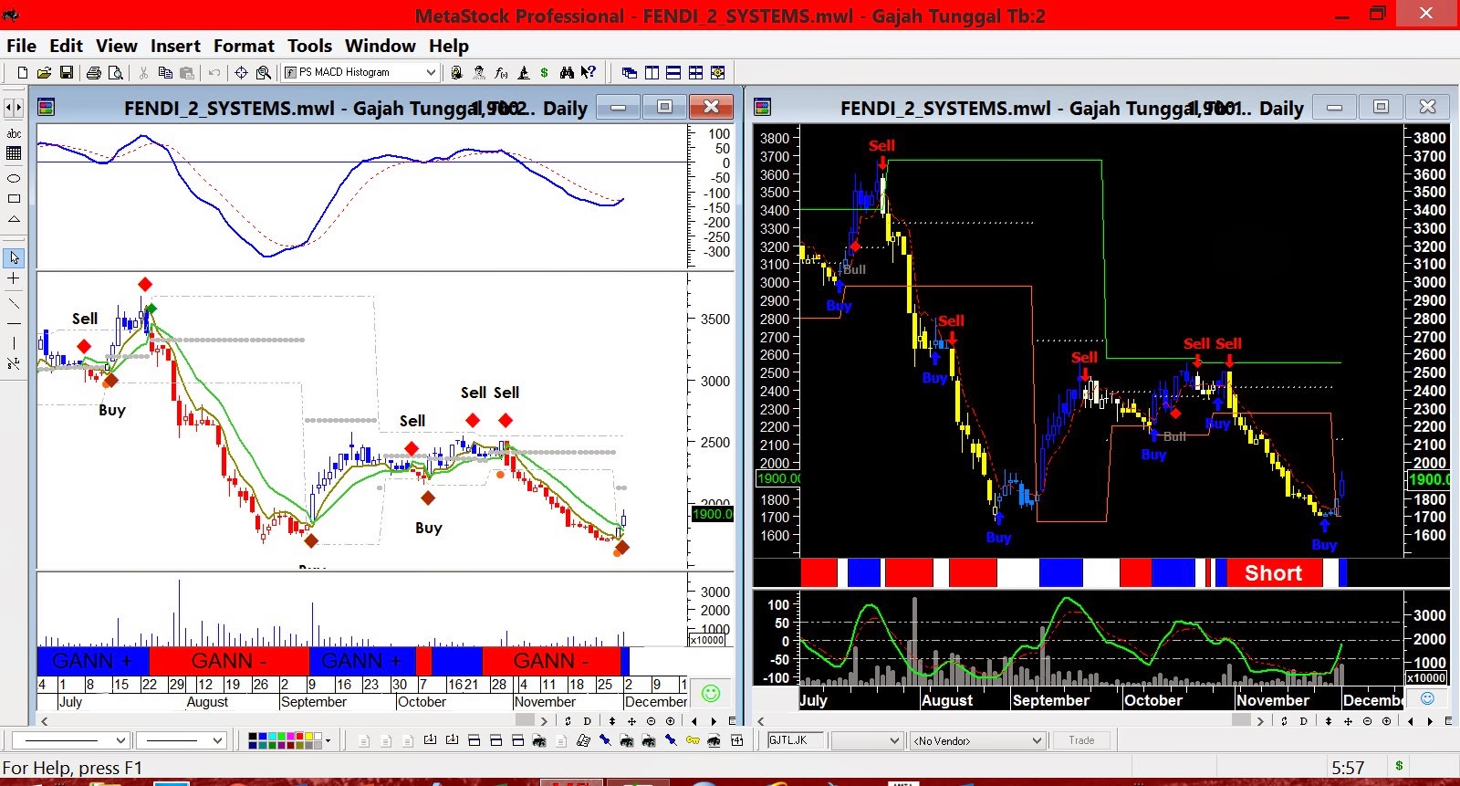Click the GJTL.JK symbol field
The height and width of the screenshot is (786, 1460).
click(x=795, y=740)
